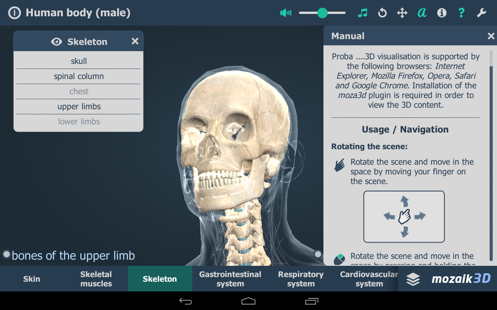Select 'spinal column' in the Skeleton panel
497x310 pixels.
pos(78,76)
